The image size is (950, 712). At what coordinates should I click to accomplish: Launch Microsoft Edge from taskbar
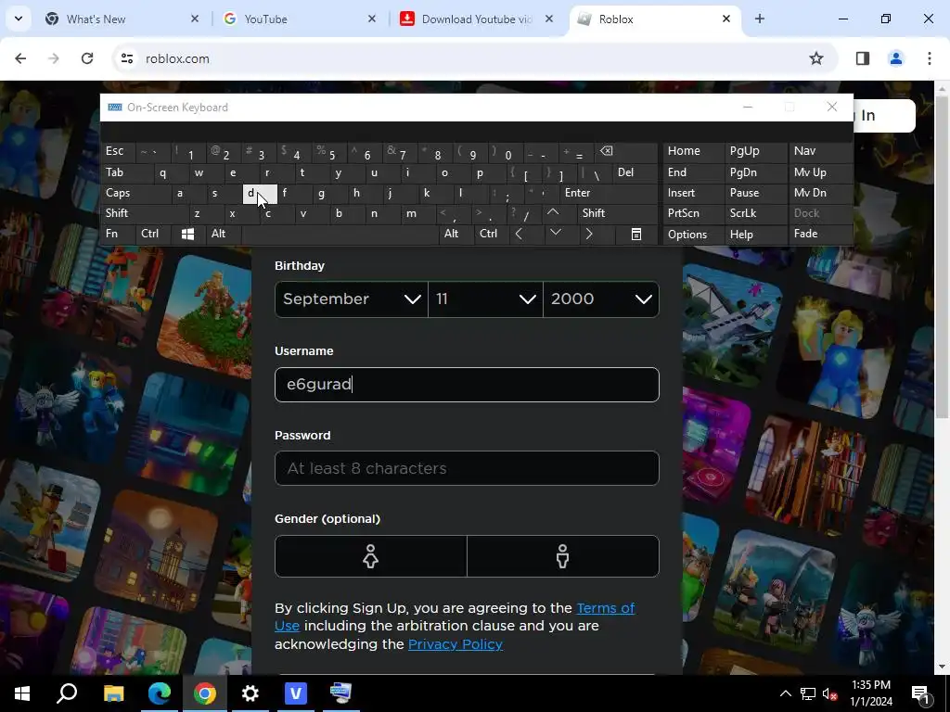160,693
